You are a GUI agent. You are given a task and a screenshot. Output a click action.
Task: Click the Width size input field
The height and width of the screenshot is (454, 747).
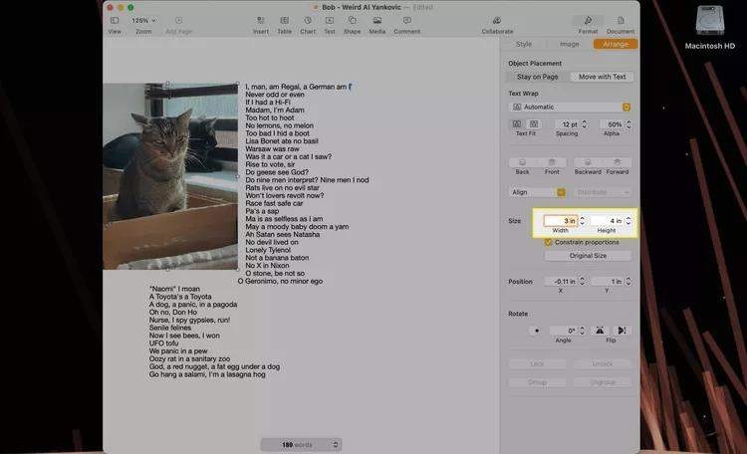pos(558,220)
